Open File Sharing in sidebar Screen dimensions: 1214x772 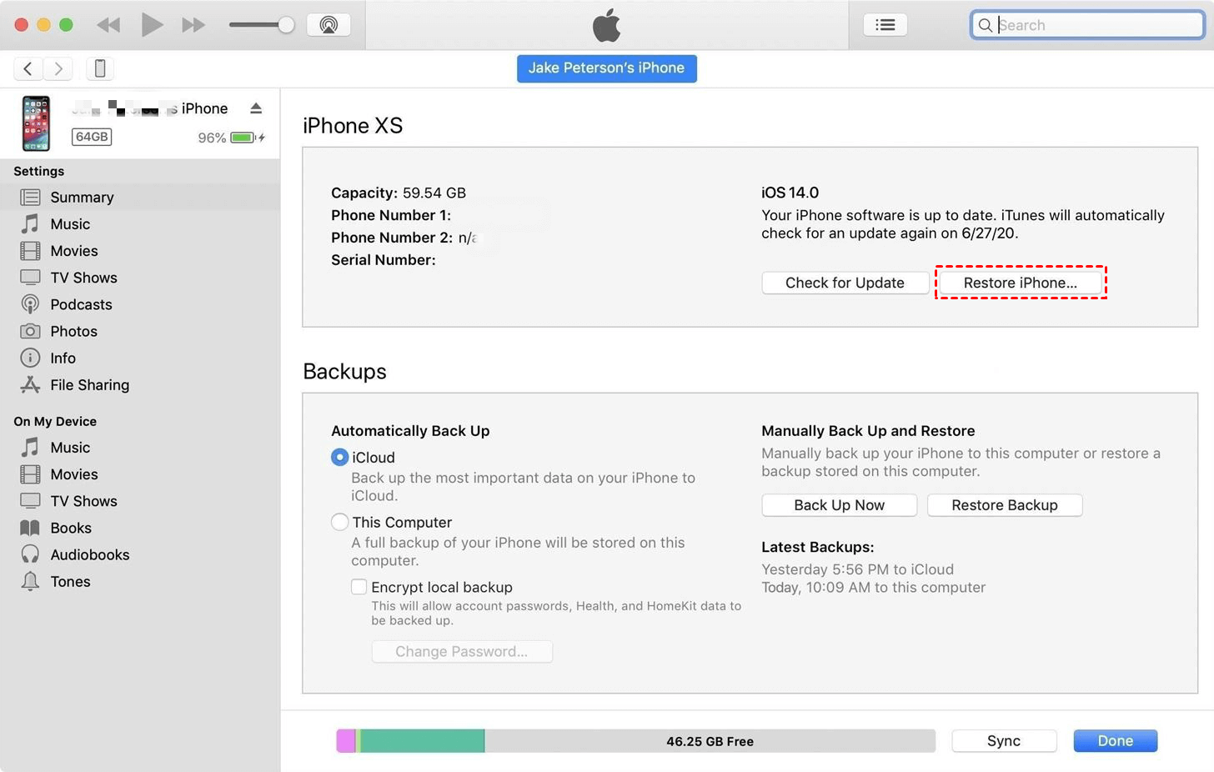[89, 384]
